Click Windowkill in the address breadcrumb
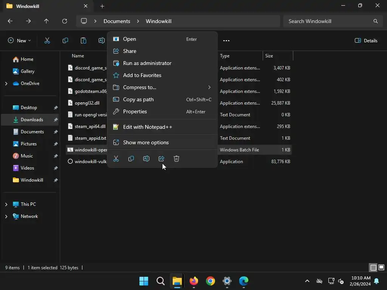The width and height of the screenshot is (387, 290). [158, 21]
